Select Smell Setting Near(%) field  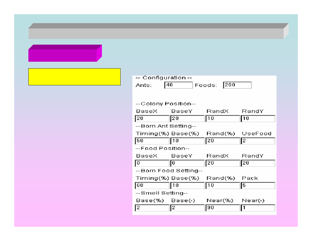(223, 208)
